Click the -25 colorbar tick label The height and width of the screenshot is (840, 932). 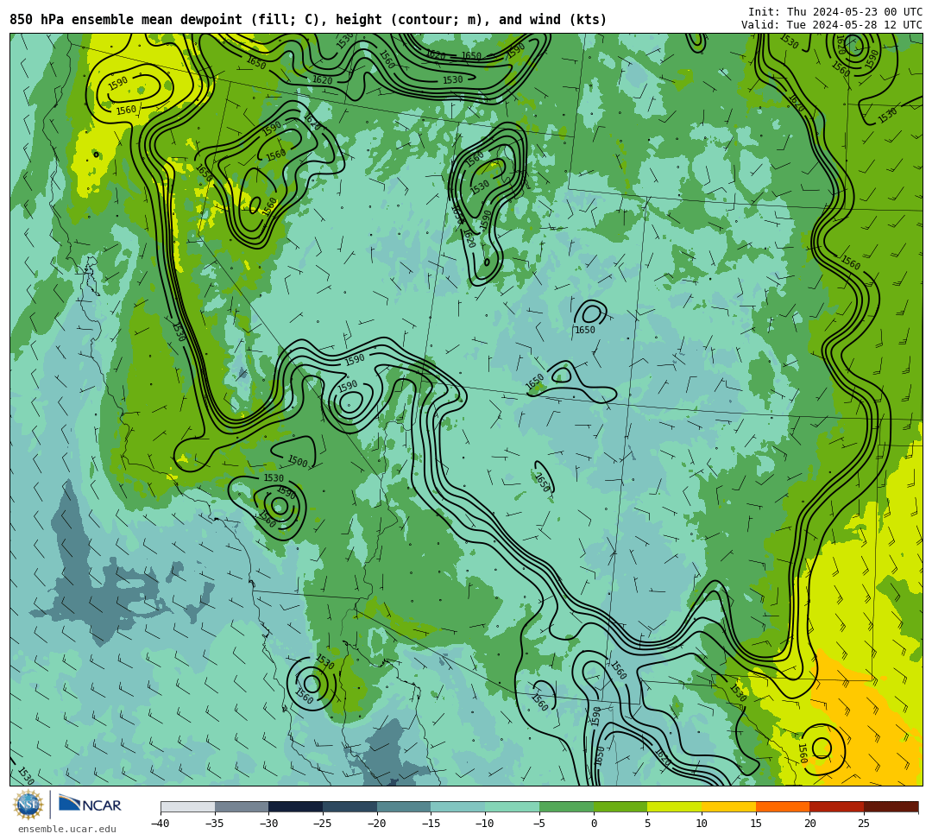[x=323, y=824]
